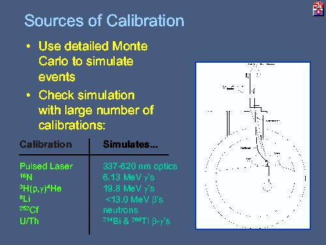Click the 16N calibration entry
The image size is (326, 245).
pyautogui.click(x=26, y=177)
